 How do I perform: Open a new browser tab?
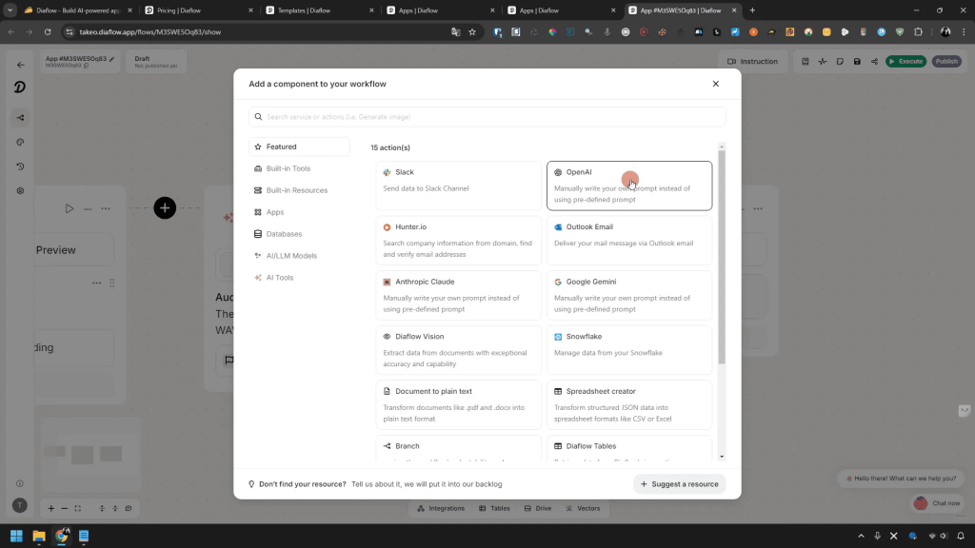point(752,10)
